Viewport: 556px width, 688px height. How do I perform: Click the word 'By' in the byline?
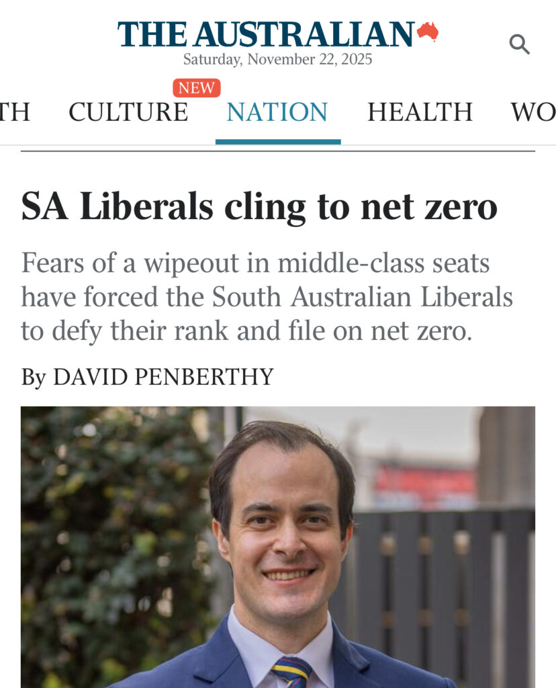33,377
